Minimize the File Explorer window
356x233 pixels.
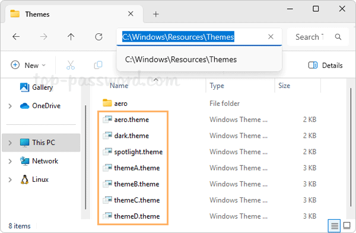[290, 9]
